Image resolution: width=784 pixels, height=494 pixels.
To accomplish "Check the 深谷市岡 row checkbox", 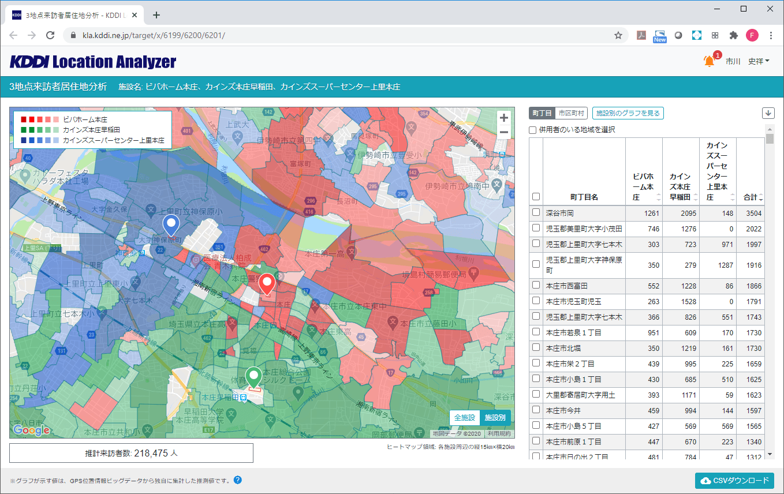I will (x=536, y=212).
